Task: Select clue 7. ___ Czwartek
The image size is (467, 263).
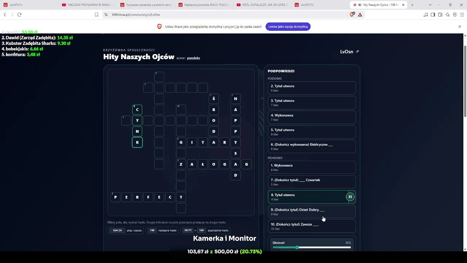Action: coord(312,182)
